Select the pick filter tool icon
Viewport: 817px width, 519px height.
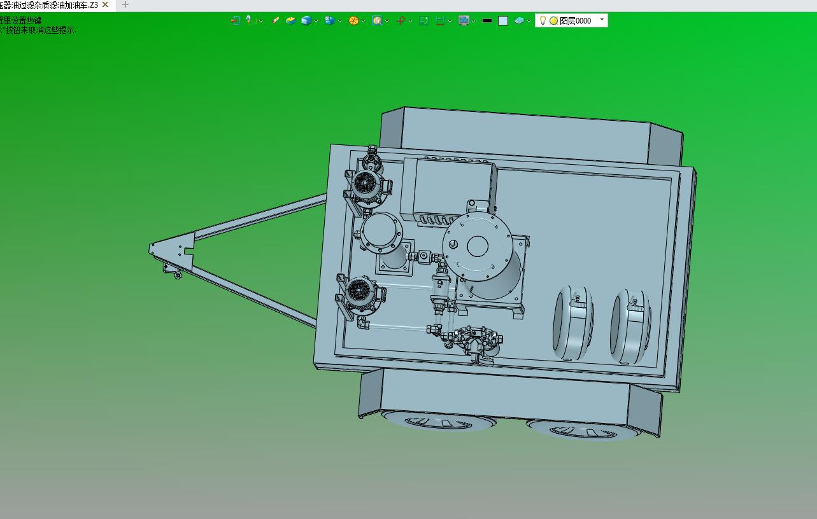click(x=251, y=20)
